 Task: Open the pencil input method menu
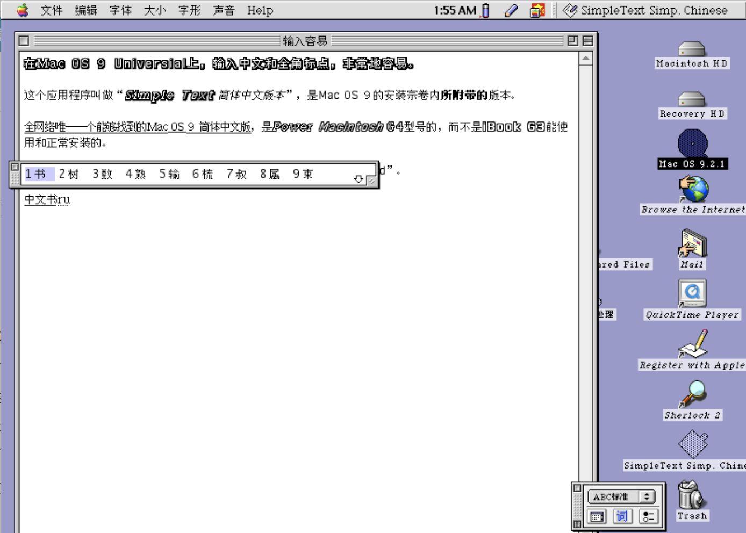(x=511, y=10)
